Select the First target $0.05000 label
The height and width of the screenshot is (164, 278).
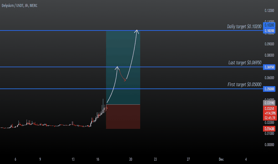click(244, 84)
